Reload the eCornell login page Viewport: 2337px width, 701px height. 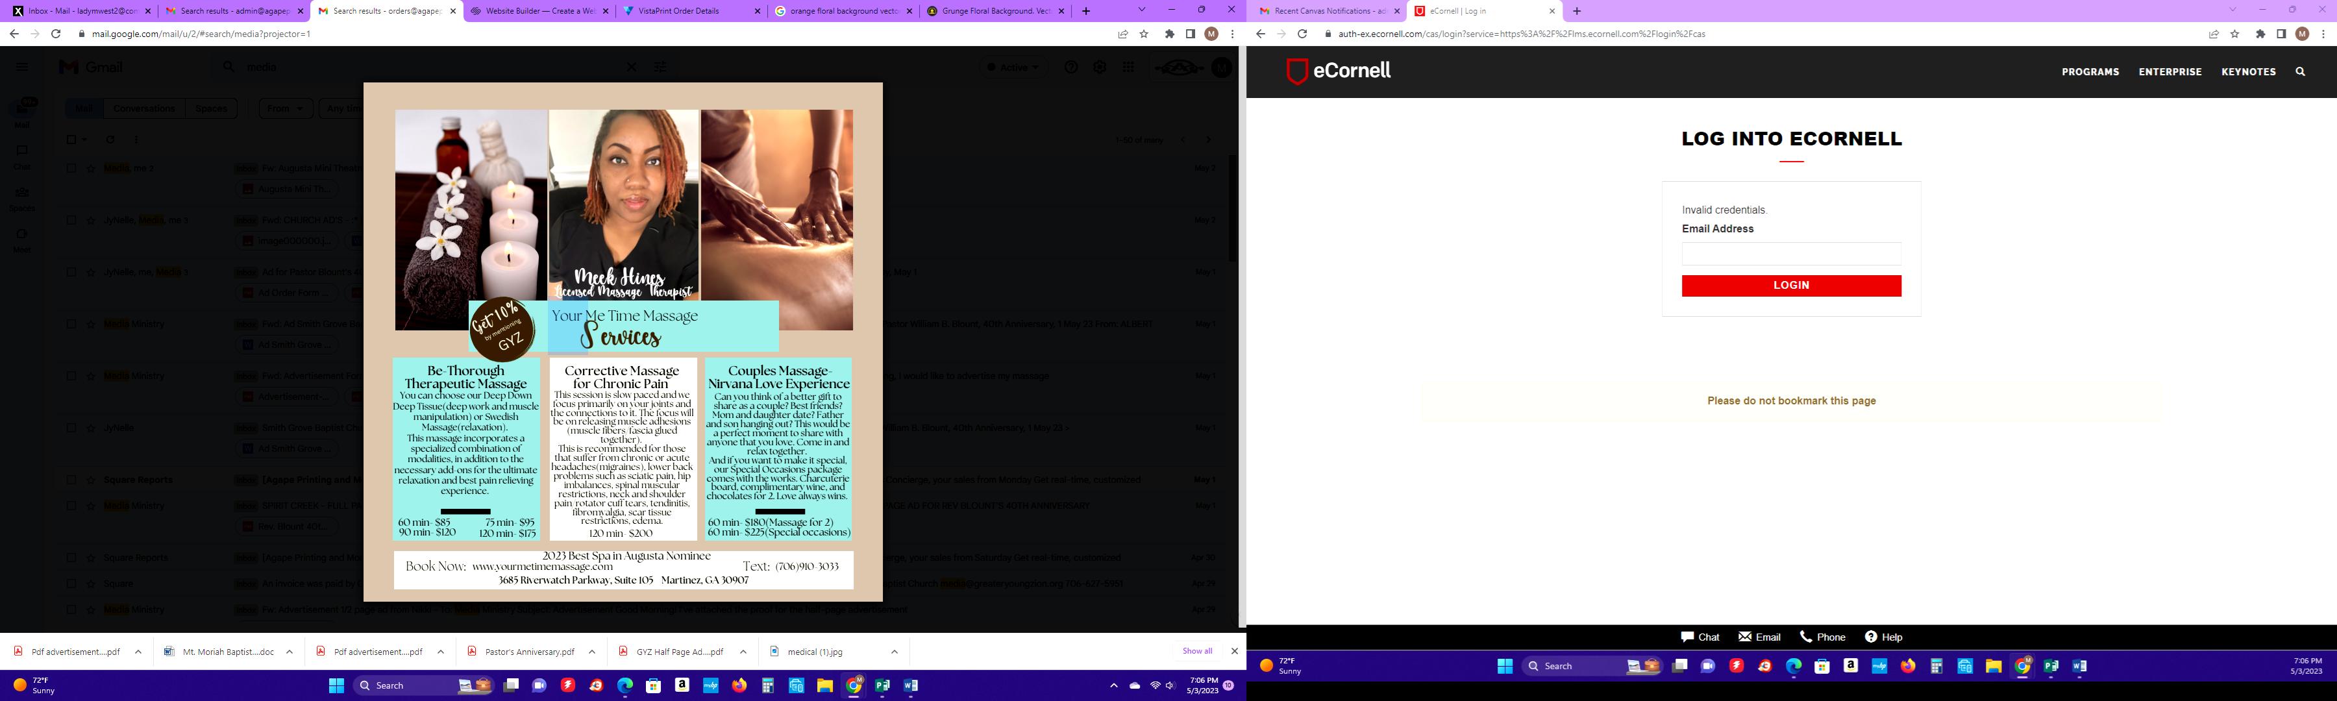pos(1302,34)
